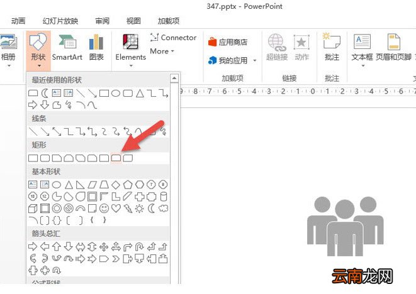Switch to the 幻灯片放映 tab
416x294 pixels.
pos(60,21)
